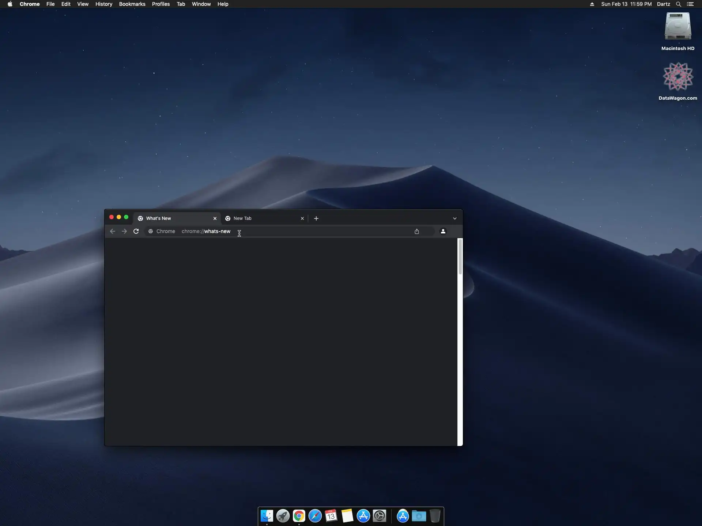Click the reload page icon

[x=136, y=231]
